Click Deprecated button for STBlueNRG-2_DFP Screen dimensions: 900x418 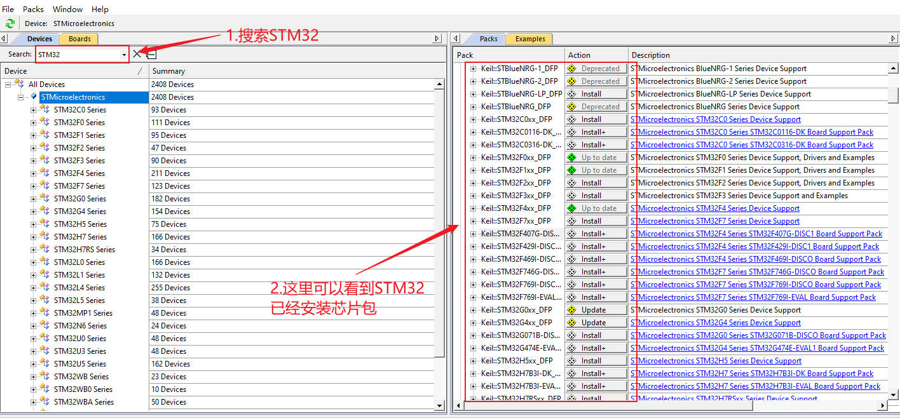tap(596, 81)
